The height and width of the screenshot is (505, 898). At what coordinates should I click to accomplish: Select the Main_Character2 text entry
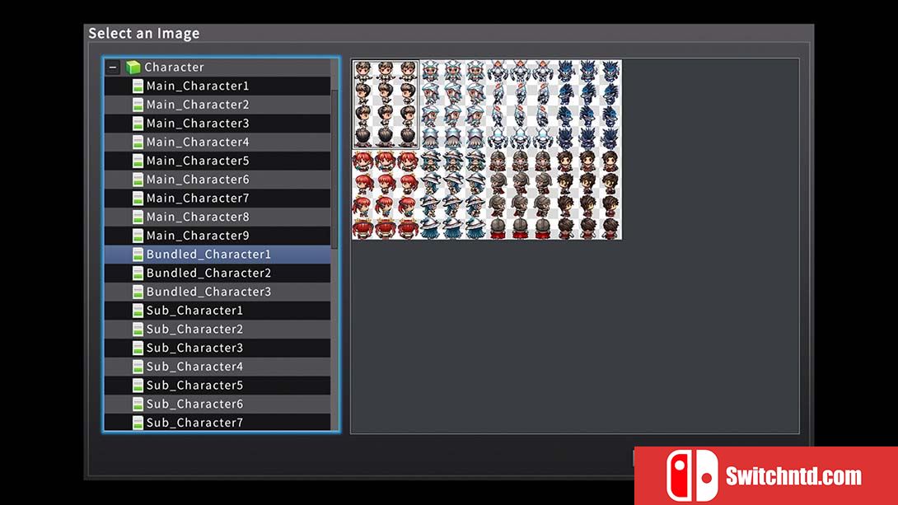pos(198,105)
